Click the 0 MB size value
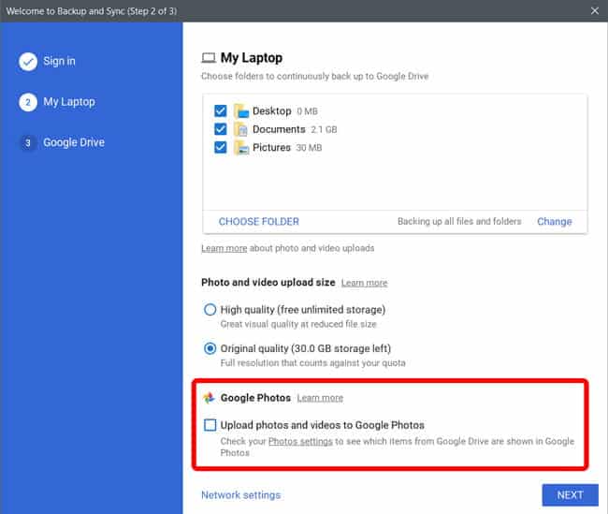 [x=307, y=111]
